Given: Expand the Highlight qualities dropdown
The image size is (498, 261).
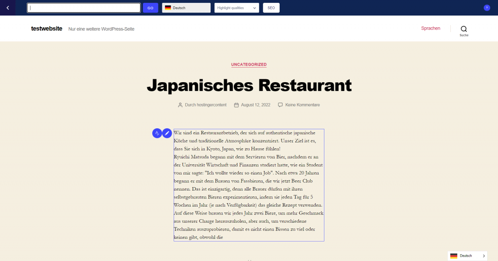Looking at the screenshot, I should (237, 8).
